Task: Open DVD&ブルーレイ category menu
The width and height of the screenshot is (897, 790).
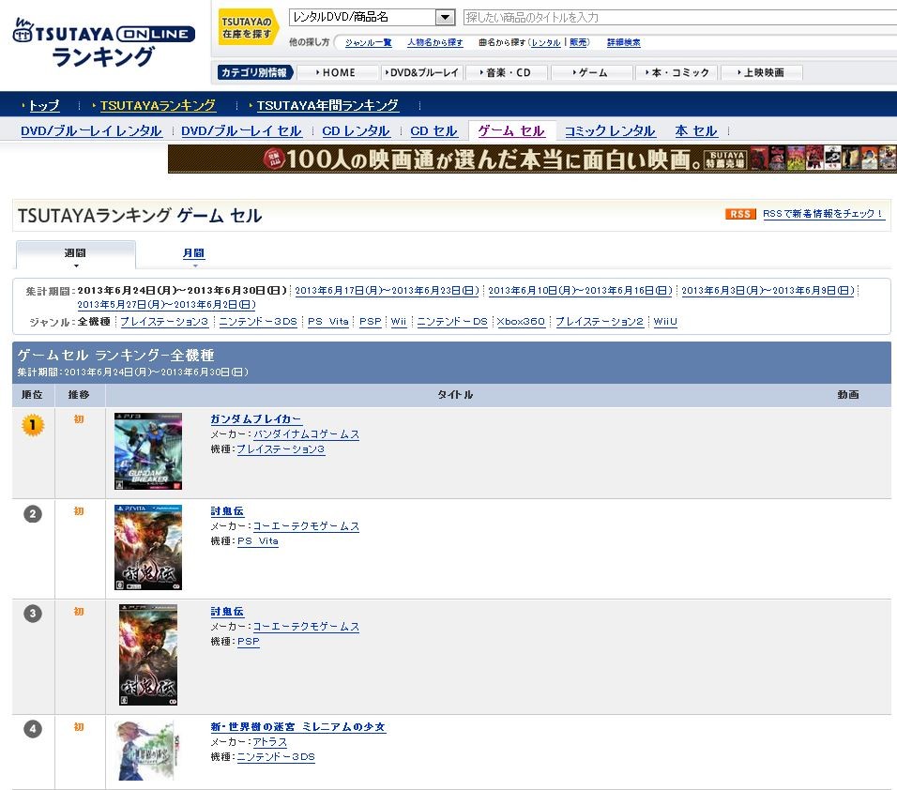Action: (421, 72)
